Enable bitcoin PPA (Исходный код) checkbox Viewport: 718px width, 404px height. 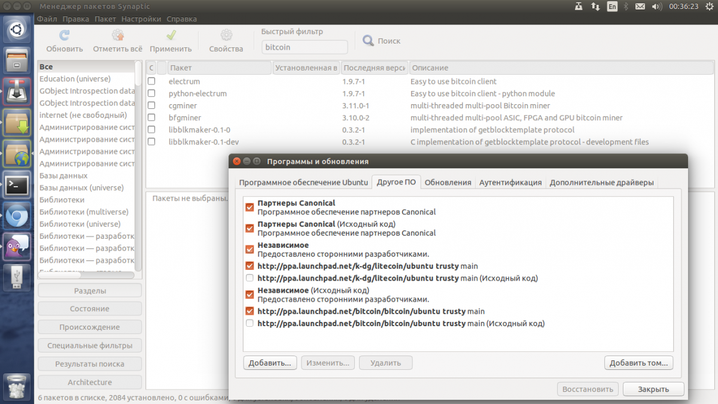point(250,323)
